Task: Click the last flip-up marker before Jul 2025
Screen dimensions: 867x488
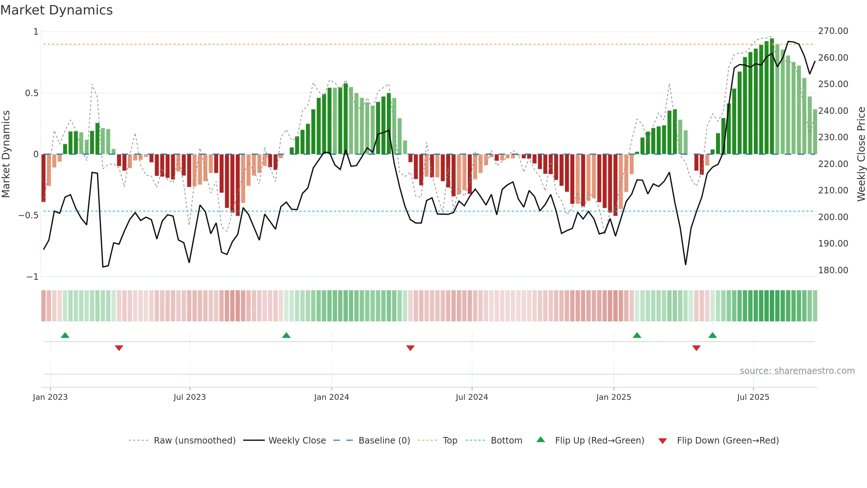Action: (x=713, y=335)
